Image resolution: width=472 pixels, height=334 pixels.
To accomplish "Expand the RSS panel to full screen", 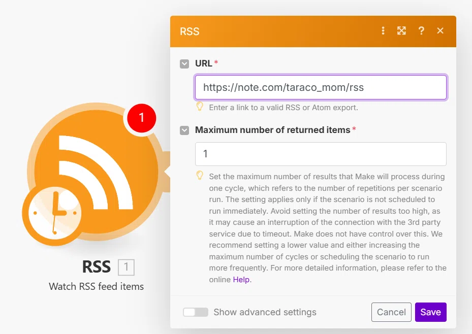I will click(x=401, y=30).
